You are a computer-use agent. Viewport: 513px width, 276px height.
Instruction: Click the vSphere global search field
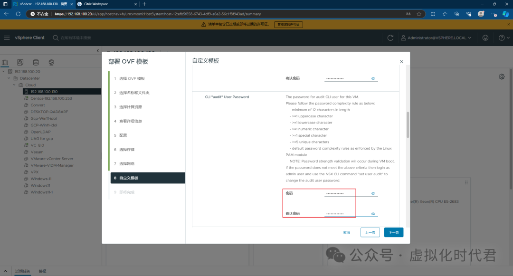coord(76,38)
